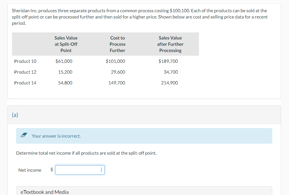Expand the section labeled (a)
The height and width of the screenshot is (195, 289).
[x=15, y=115]
